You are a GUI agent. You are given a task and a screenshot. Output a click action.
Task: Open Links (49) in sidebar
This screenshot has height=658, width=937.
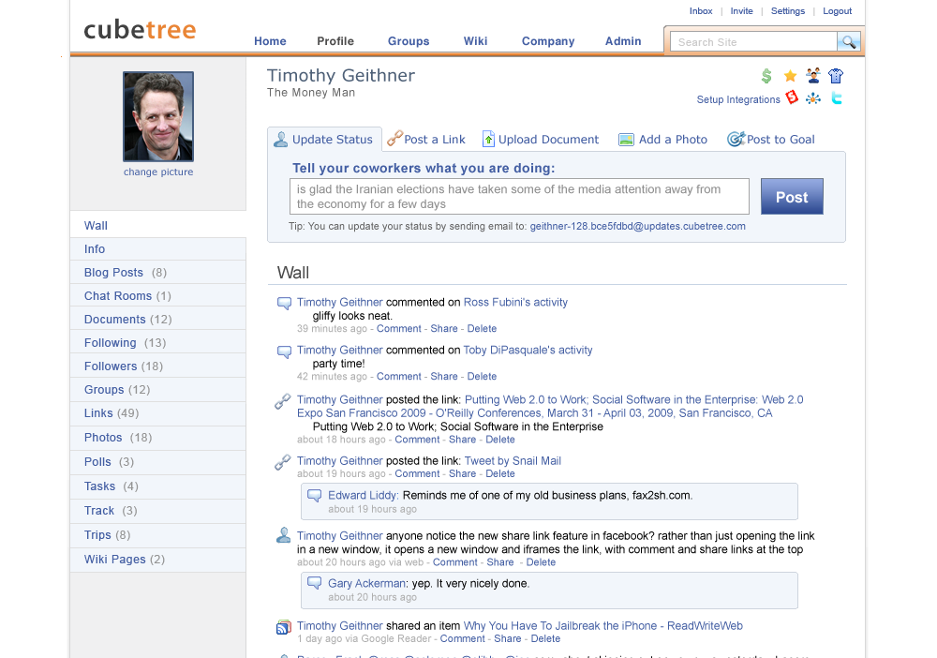(x=157, y=413)
